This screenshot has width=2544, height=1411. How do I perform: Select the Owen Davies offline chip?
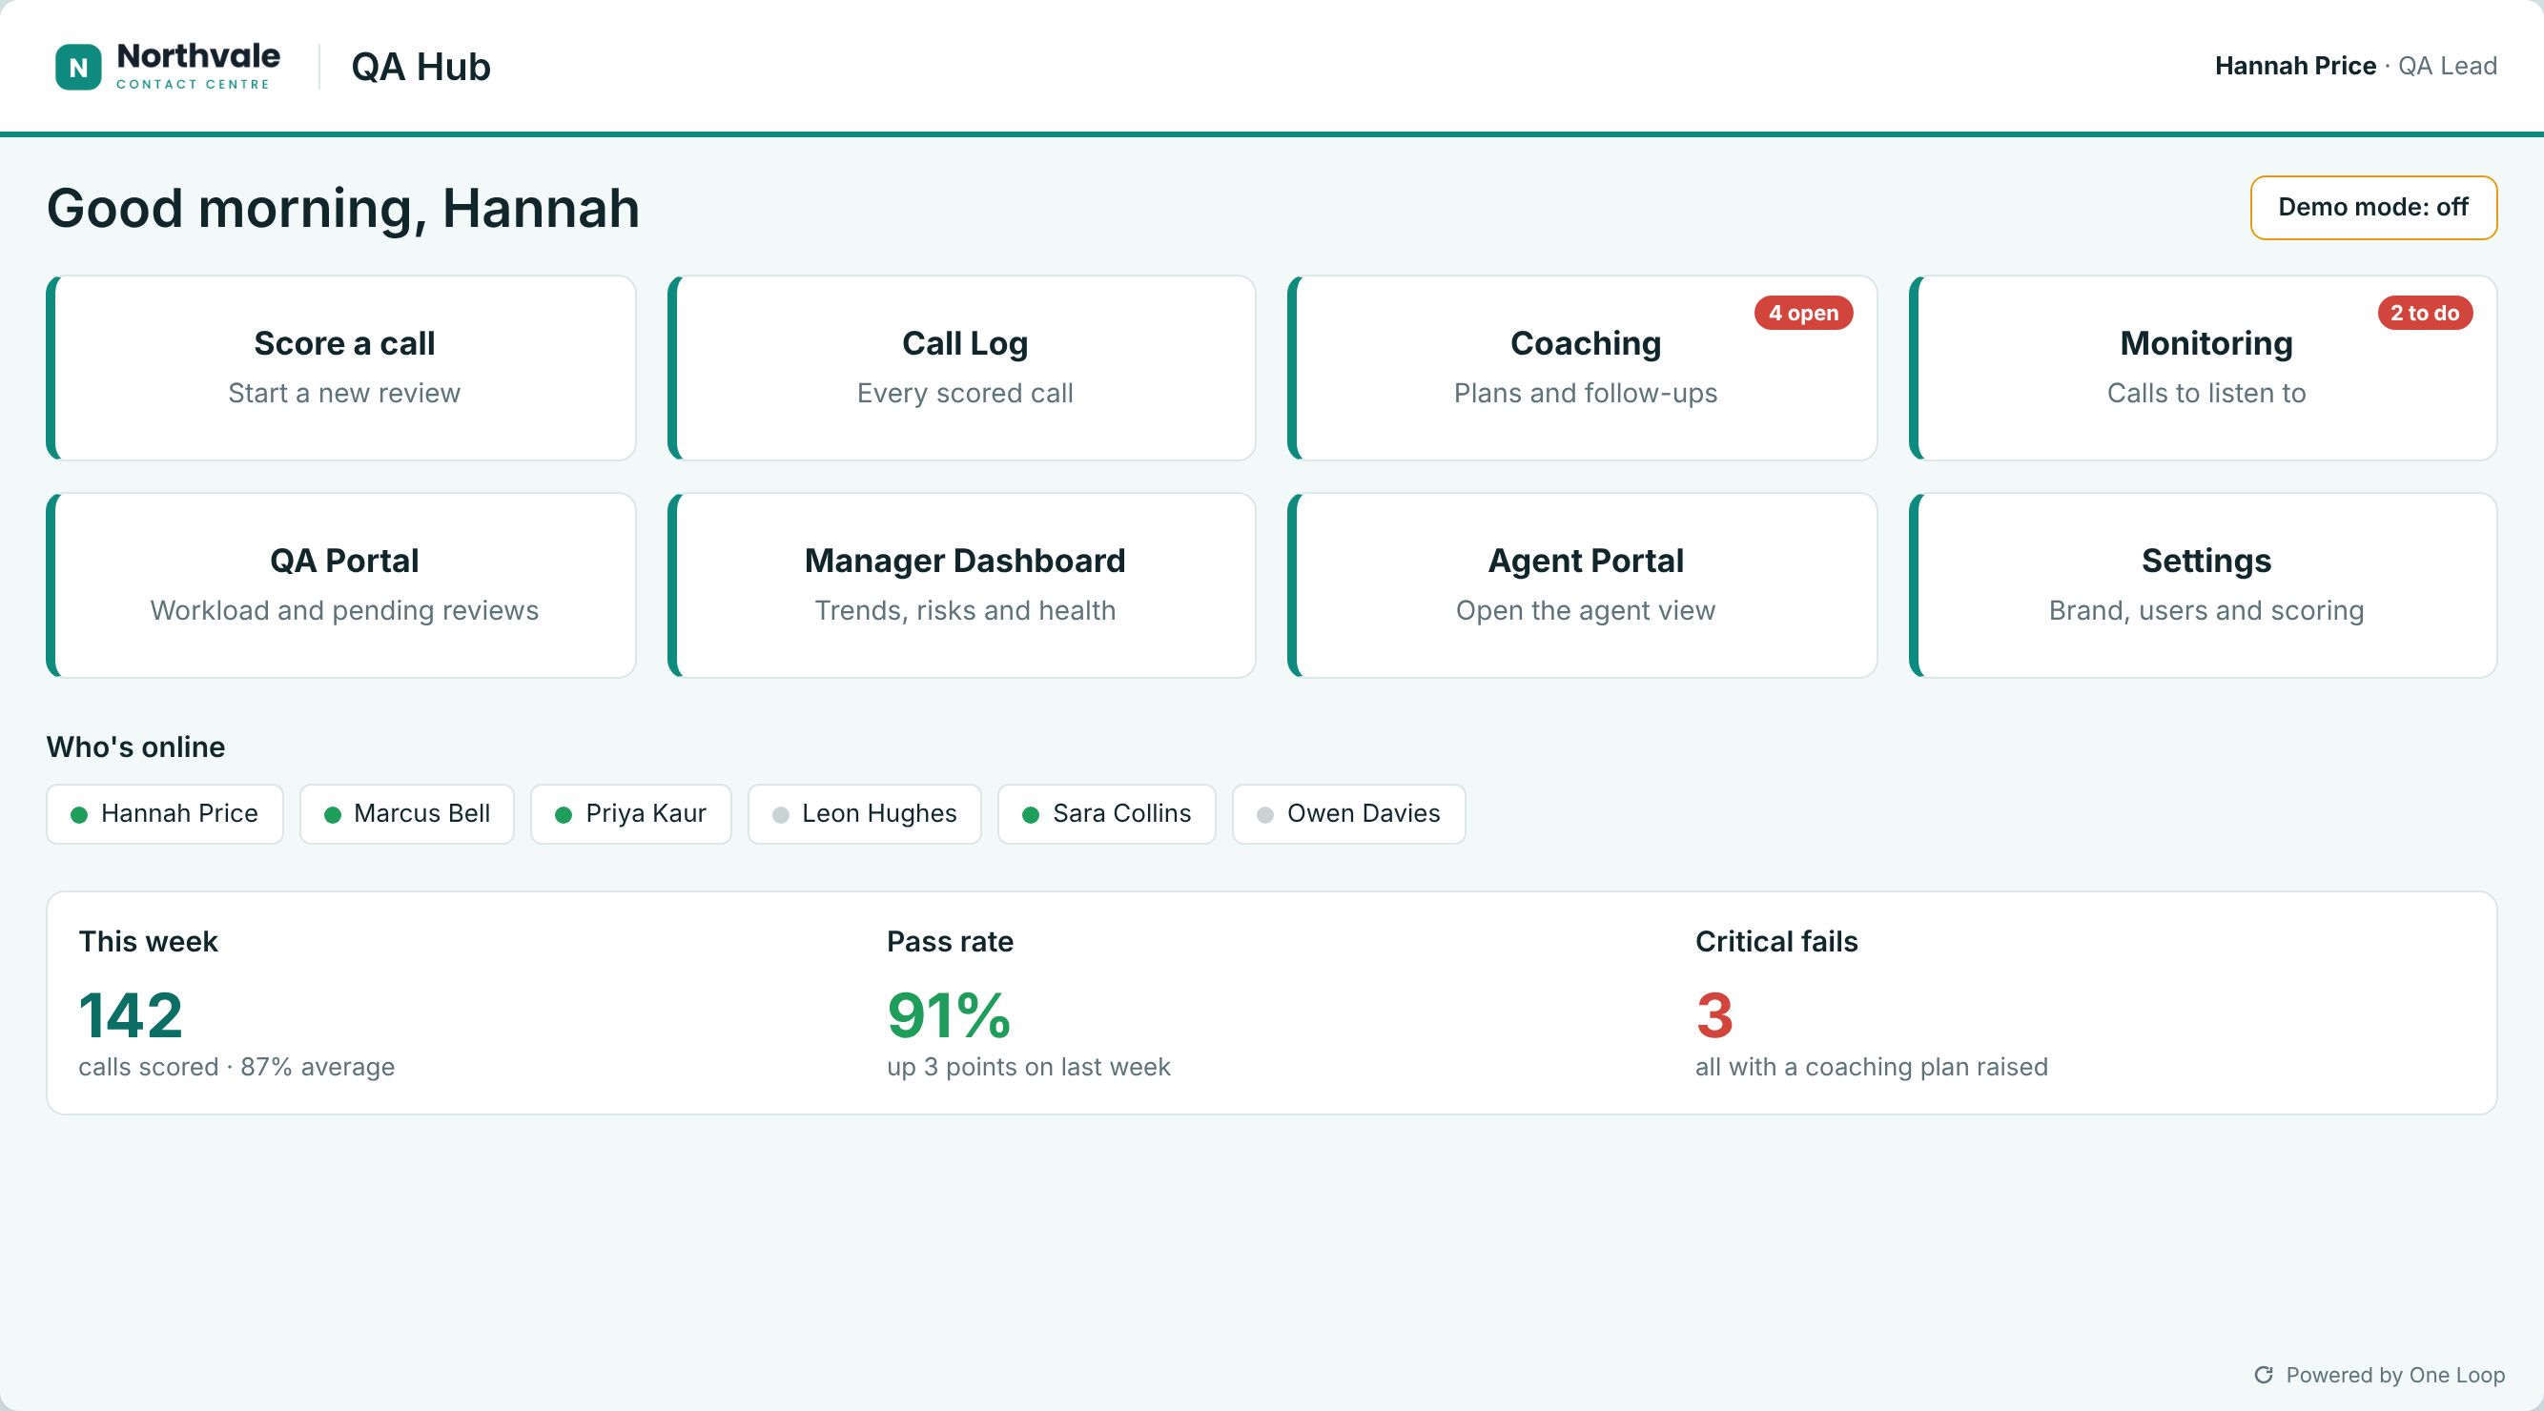(1349, 814)
